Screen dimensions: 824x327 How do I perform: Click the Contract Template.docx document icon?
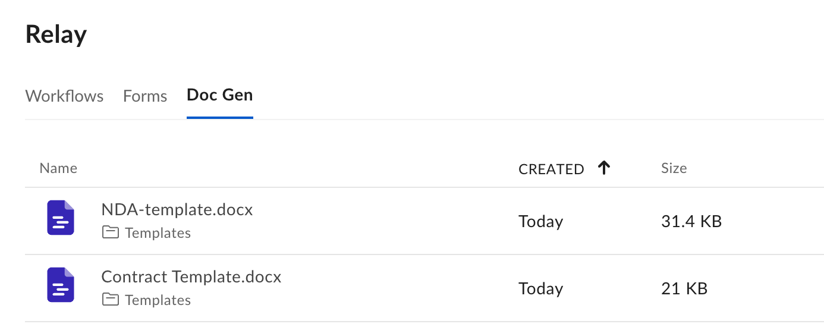(x=60, y=285)
